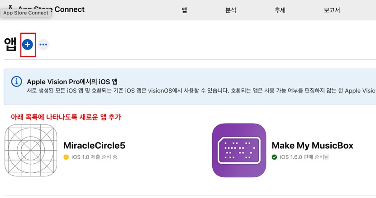Open the Make My MusicBox name link

coord(313,145)
